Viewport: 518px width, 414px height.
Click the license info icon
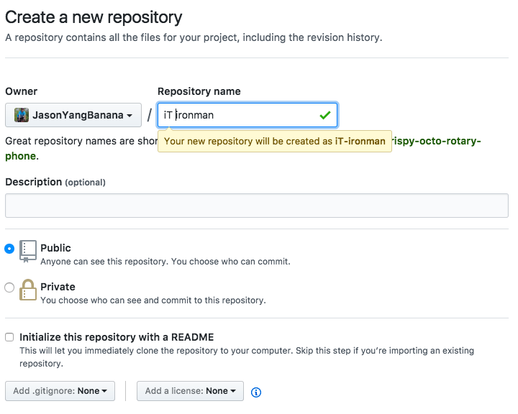256,392
